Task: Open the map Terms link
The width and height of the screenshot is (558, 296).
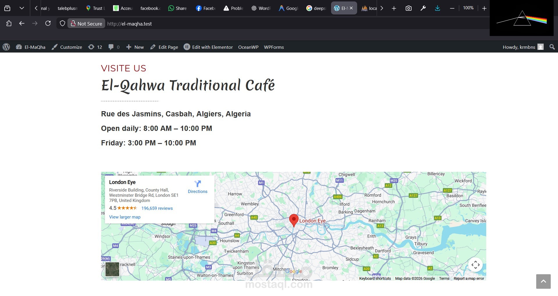Action: tap(444, 279)
